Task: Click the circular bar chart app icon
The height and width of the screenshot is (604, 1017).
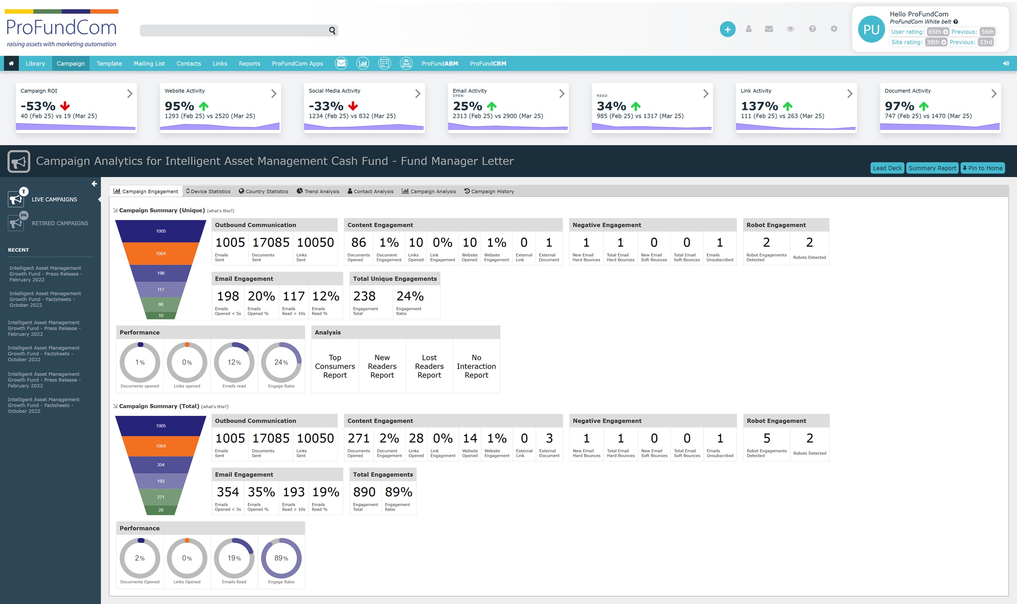Action: pyautogui.click(x=362, y=64)
